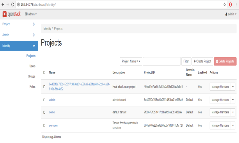Click the Filter button

tap(186, 62)
